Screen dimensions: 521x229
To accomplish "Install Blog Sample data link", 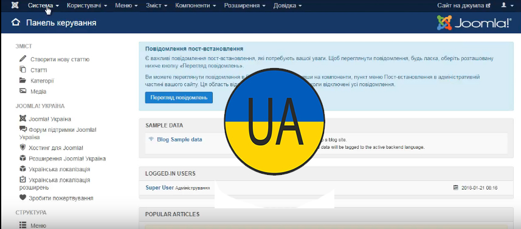I will (x=179, y=139).
